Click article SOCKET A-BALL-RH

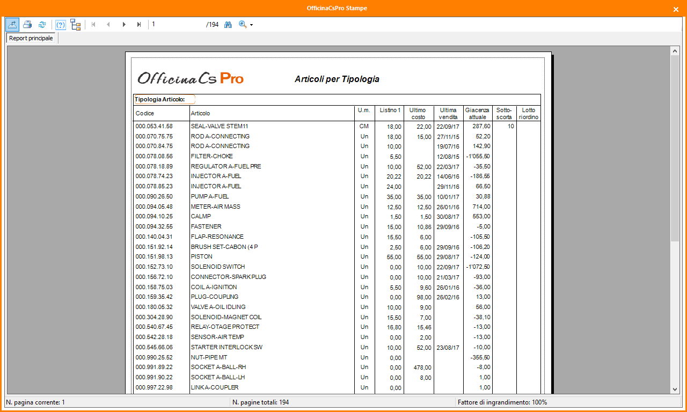(x=218, y=367)
